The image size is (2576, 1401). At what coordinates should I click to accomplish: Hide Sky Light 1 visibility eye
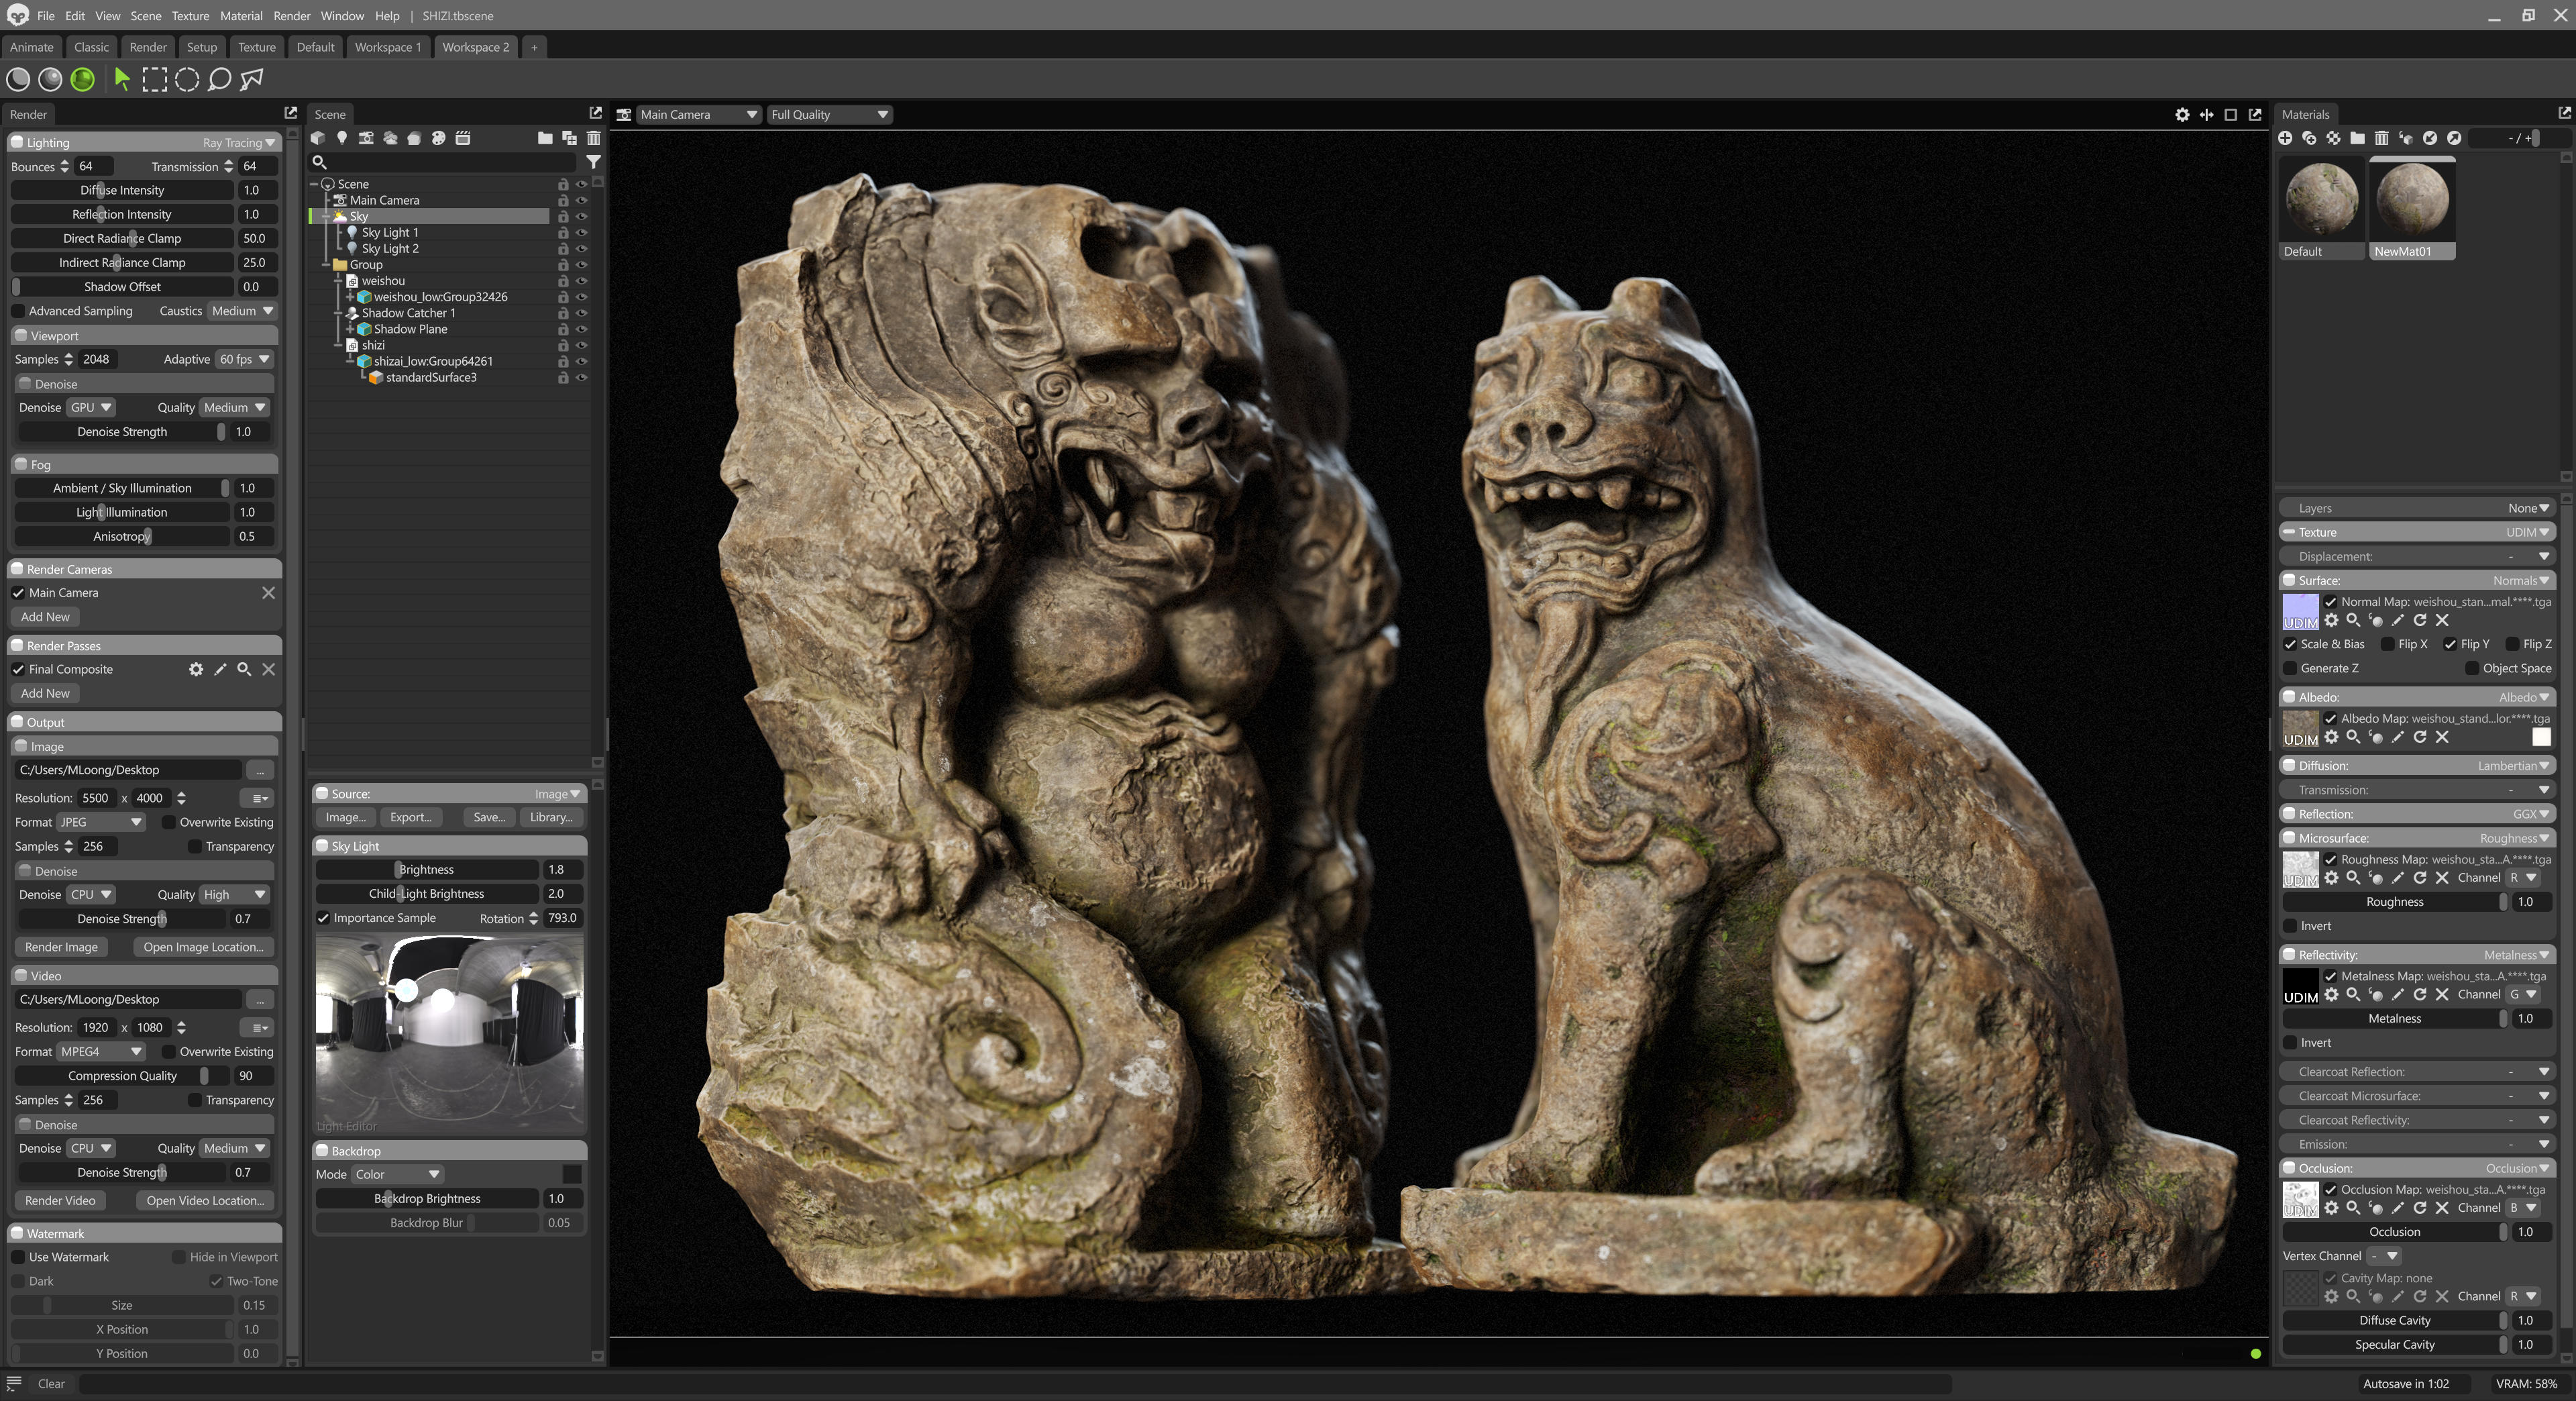581,232
